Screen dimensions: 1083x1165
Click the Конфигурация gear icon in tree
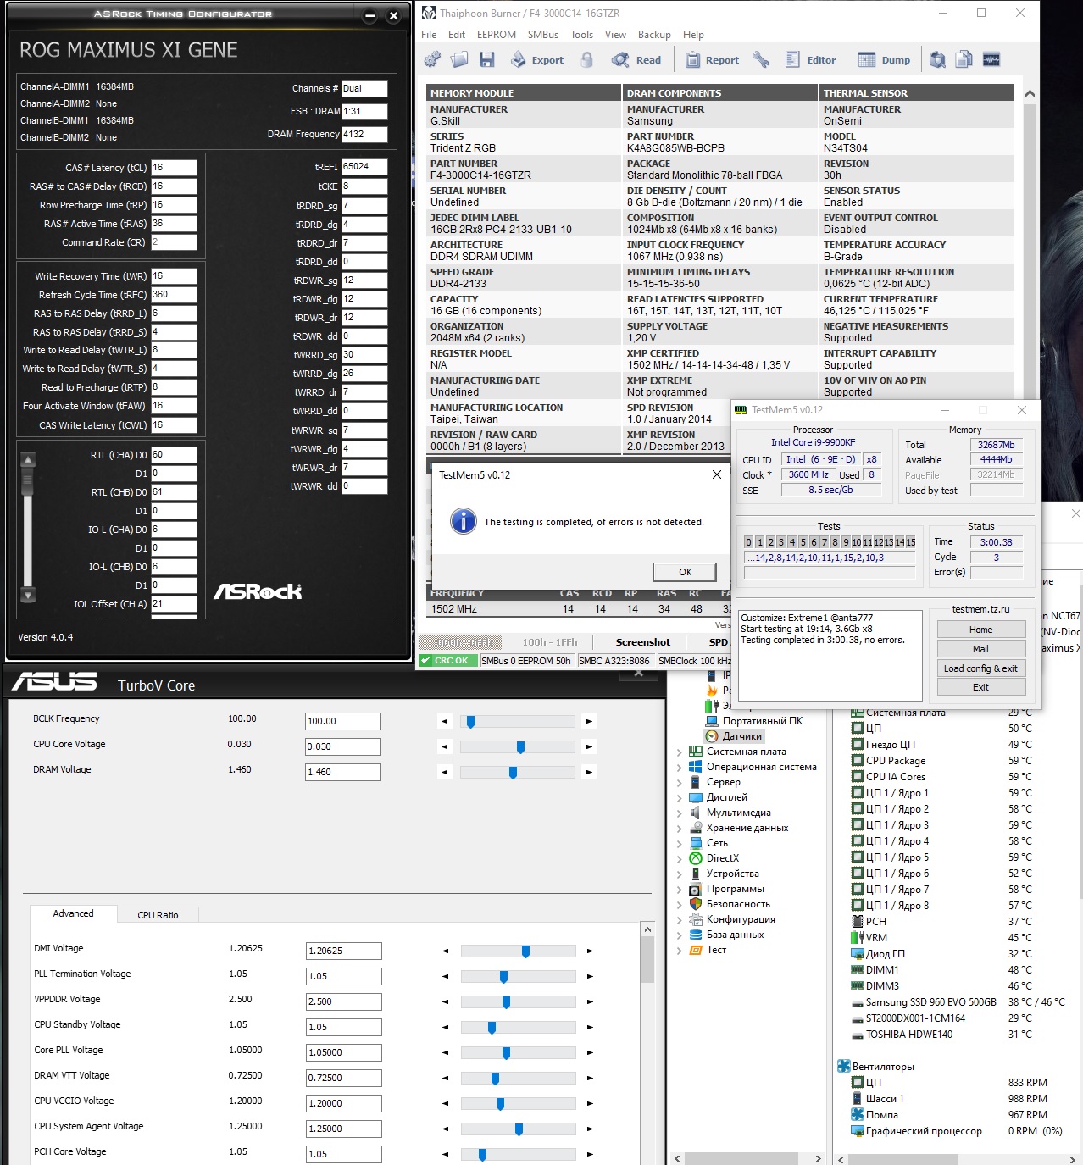696,919
